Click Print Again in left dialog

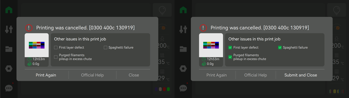(x=46, y=75)
